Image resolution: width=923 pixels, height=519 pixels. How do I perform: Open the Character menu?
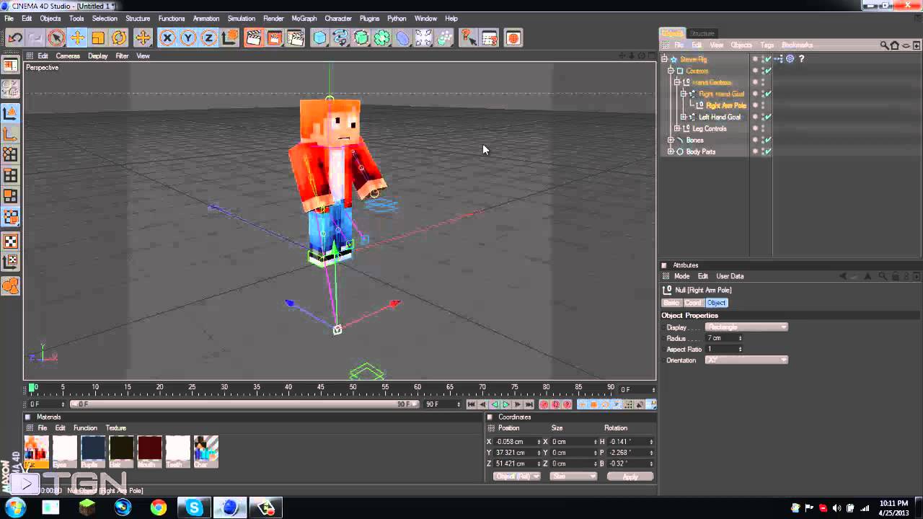[338, 18]
